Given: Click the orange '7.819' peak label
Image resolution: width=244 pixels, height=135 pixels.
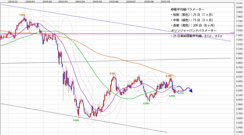Looking at the screenshot, I should (x=22, y=15).
